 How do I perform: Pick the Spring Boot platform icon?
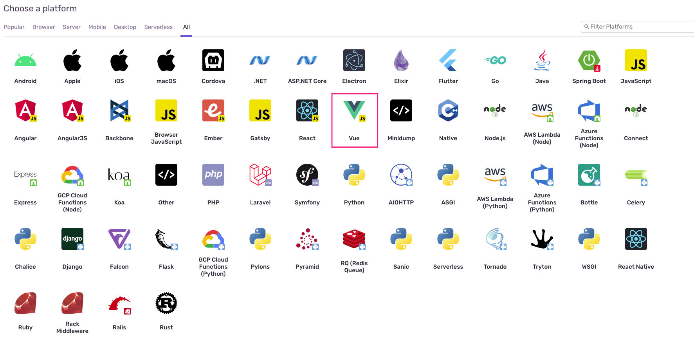(589, 60)
